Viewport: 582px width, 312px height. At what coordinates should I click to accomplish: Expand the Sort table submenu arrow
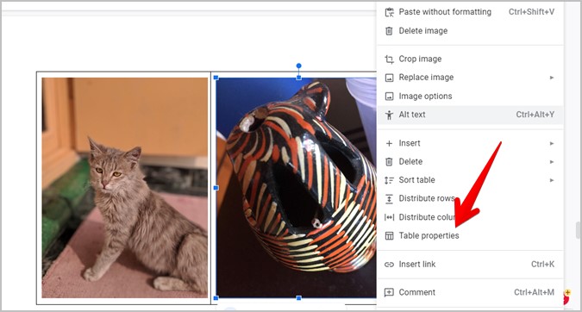552,180
